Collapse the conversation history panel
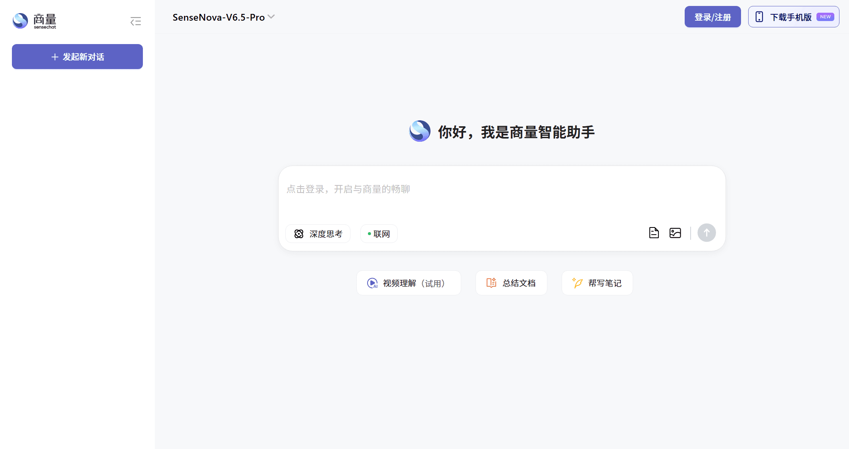Image resolution: width=849 pixels, height=449 pixels. coord(135,21)
